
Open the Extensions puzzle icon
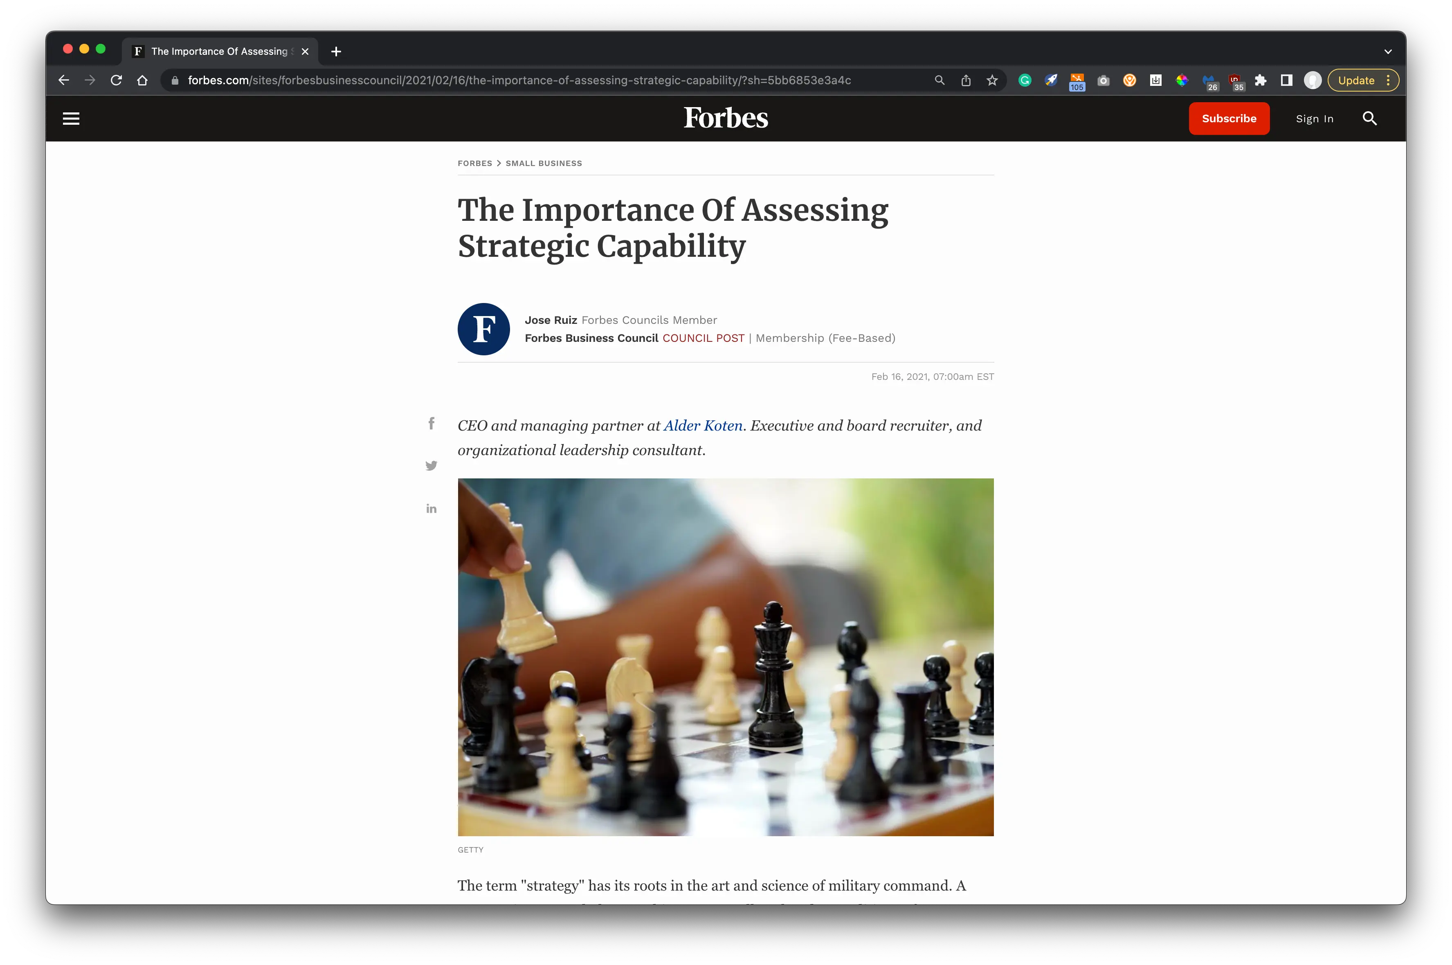pos(1260,81)
